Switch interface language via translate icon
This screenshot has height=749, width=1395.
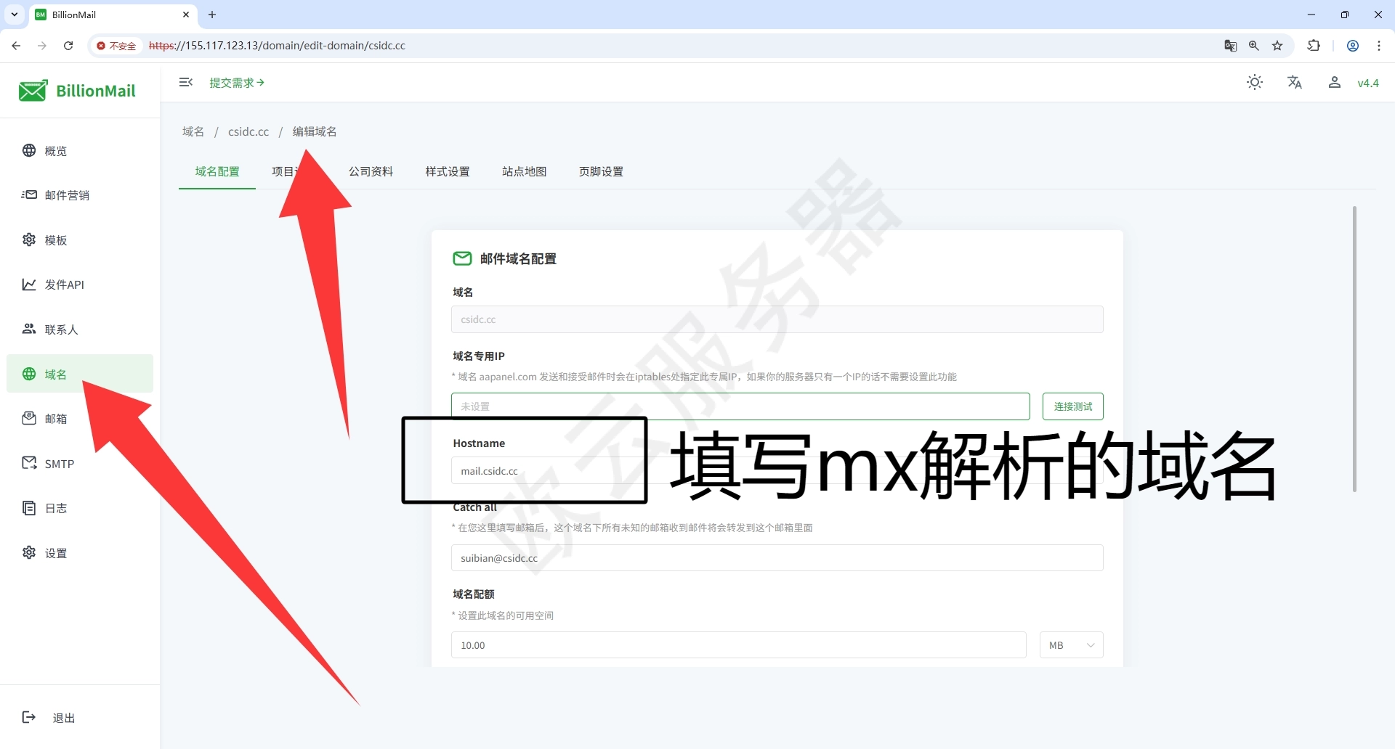1295,82
